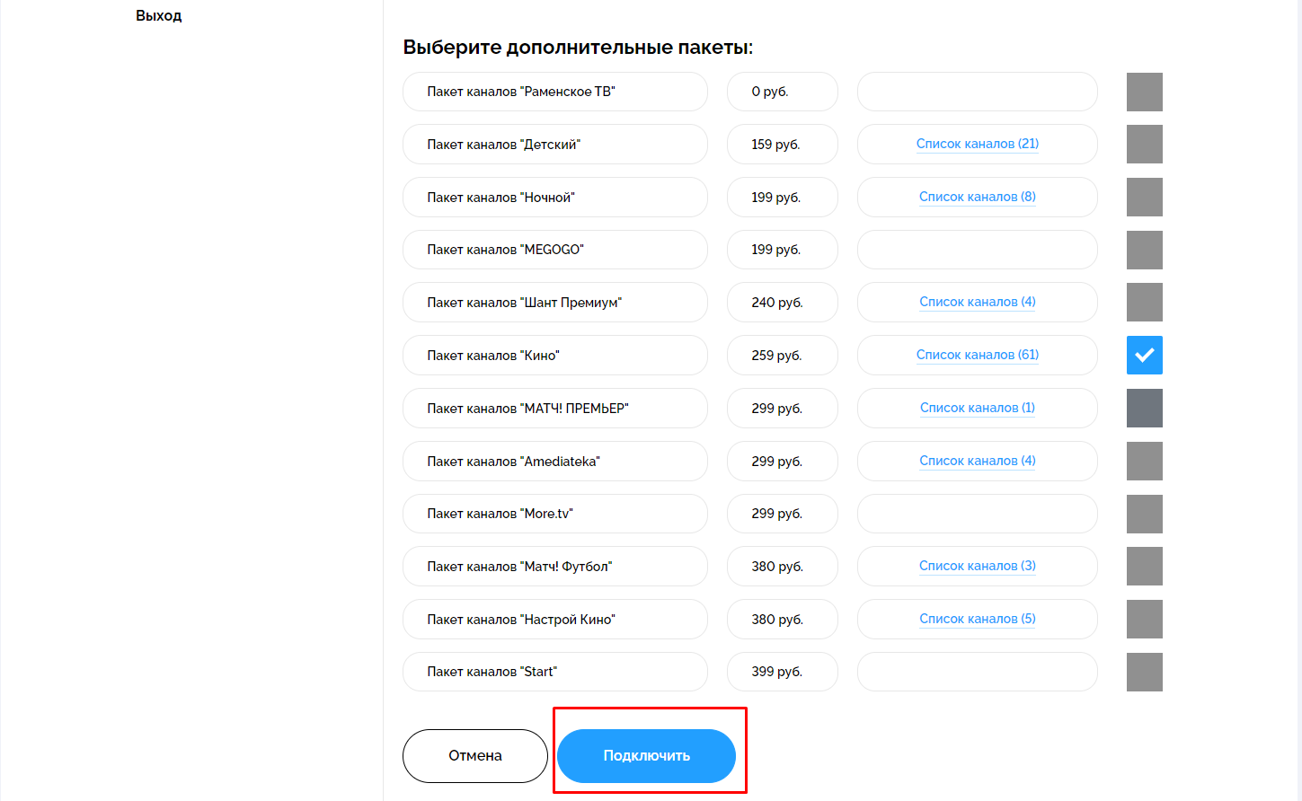The width and height of the screenshot is (1302, 801).
Task: Check the "Раменское ТВ" package checkbox
Action: (x=1144, y=92)
